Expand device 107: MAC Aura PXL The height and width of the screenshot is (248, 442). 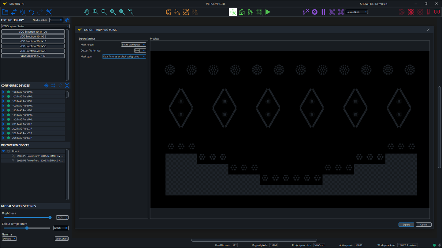point(3,96)
